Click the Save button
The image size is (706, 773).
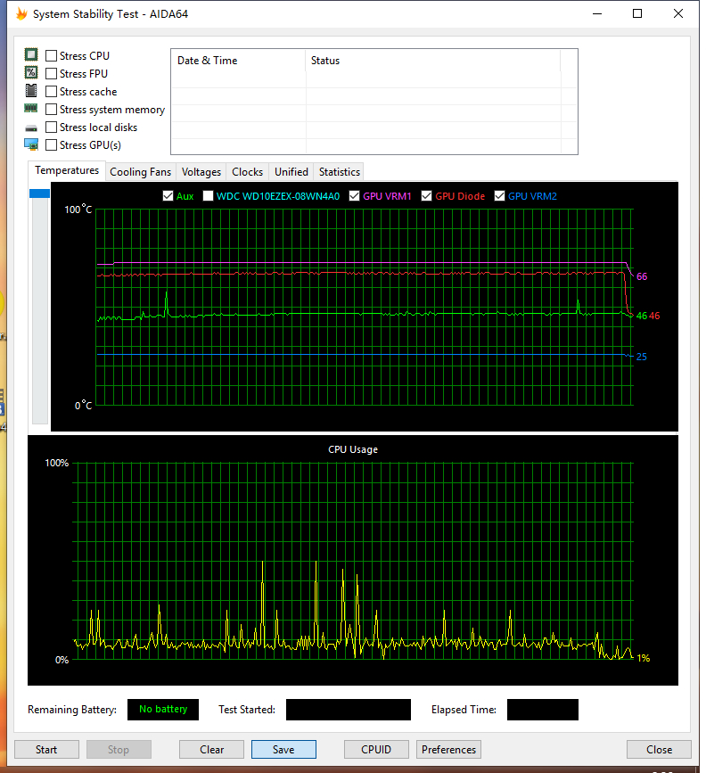[283, 749]
